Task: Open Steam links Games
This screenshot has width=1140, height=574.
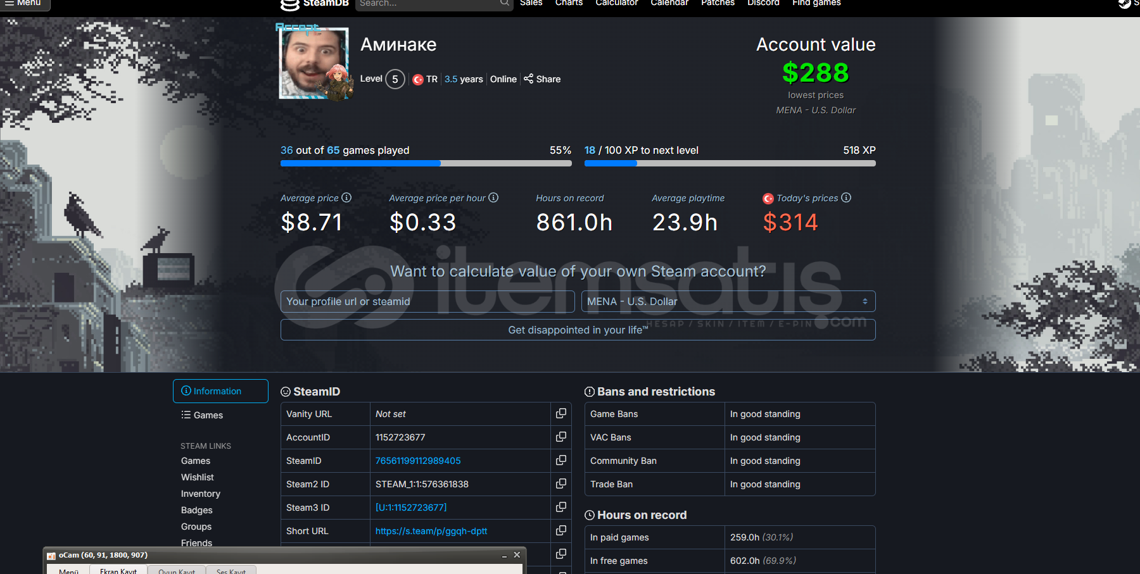Action: [196, 461]
